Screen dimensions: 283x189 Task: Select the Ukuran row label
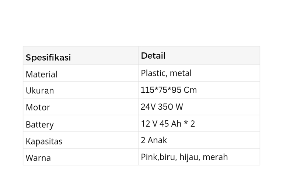[40, 90]
